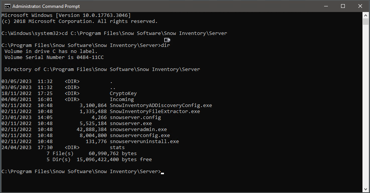Image resolution: width=370 pixels, height=193 pixels.
Task: Click the 131,776 file size value
Action: pyautogui.click(x=96, y=142)
